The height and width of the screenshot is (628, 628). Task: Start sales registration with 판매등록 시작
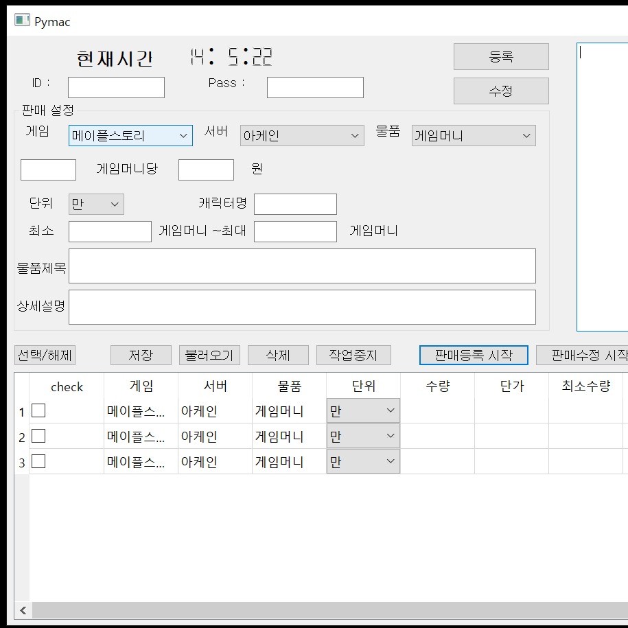(474, 355)
